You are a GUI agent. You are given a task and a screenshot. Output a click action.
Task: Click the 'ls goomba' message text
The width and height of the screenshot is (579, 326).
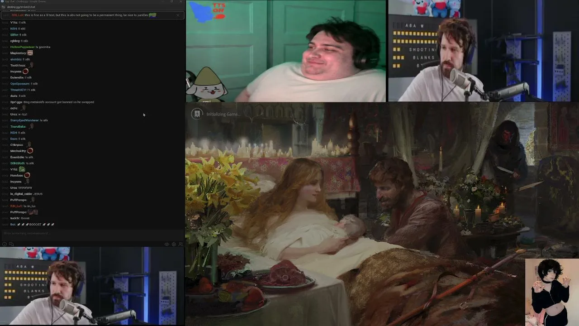coord(43,47)
